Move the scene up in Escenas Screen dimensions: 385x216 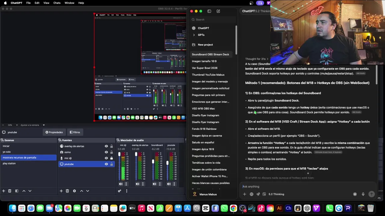tap(24, 191)
